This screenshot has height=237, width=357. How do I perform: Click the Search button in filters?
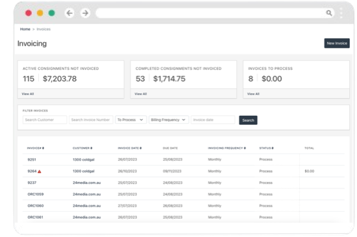coord(248,120)
